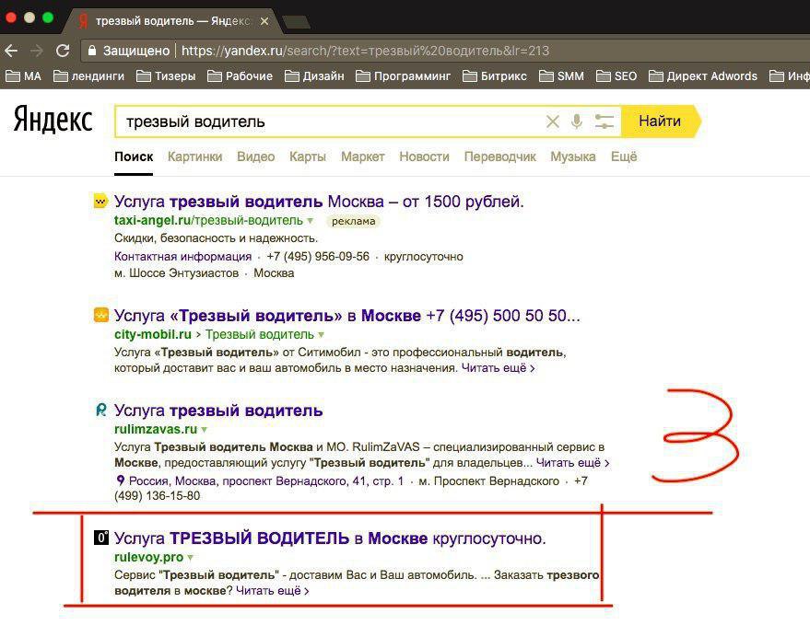Open the city-mobil.ru green URL
Image resolution: width=810 pixels, height=625 pixels.
153,334
